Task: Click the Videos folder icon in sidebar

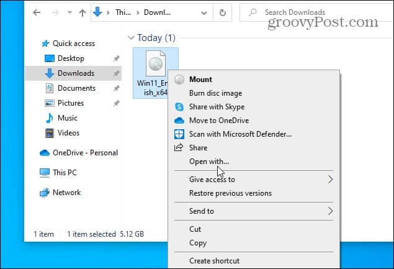Action: click(50, 133)
